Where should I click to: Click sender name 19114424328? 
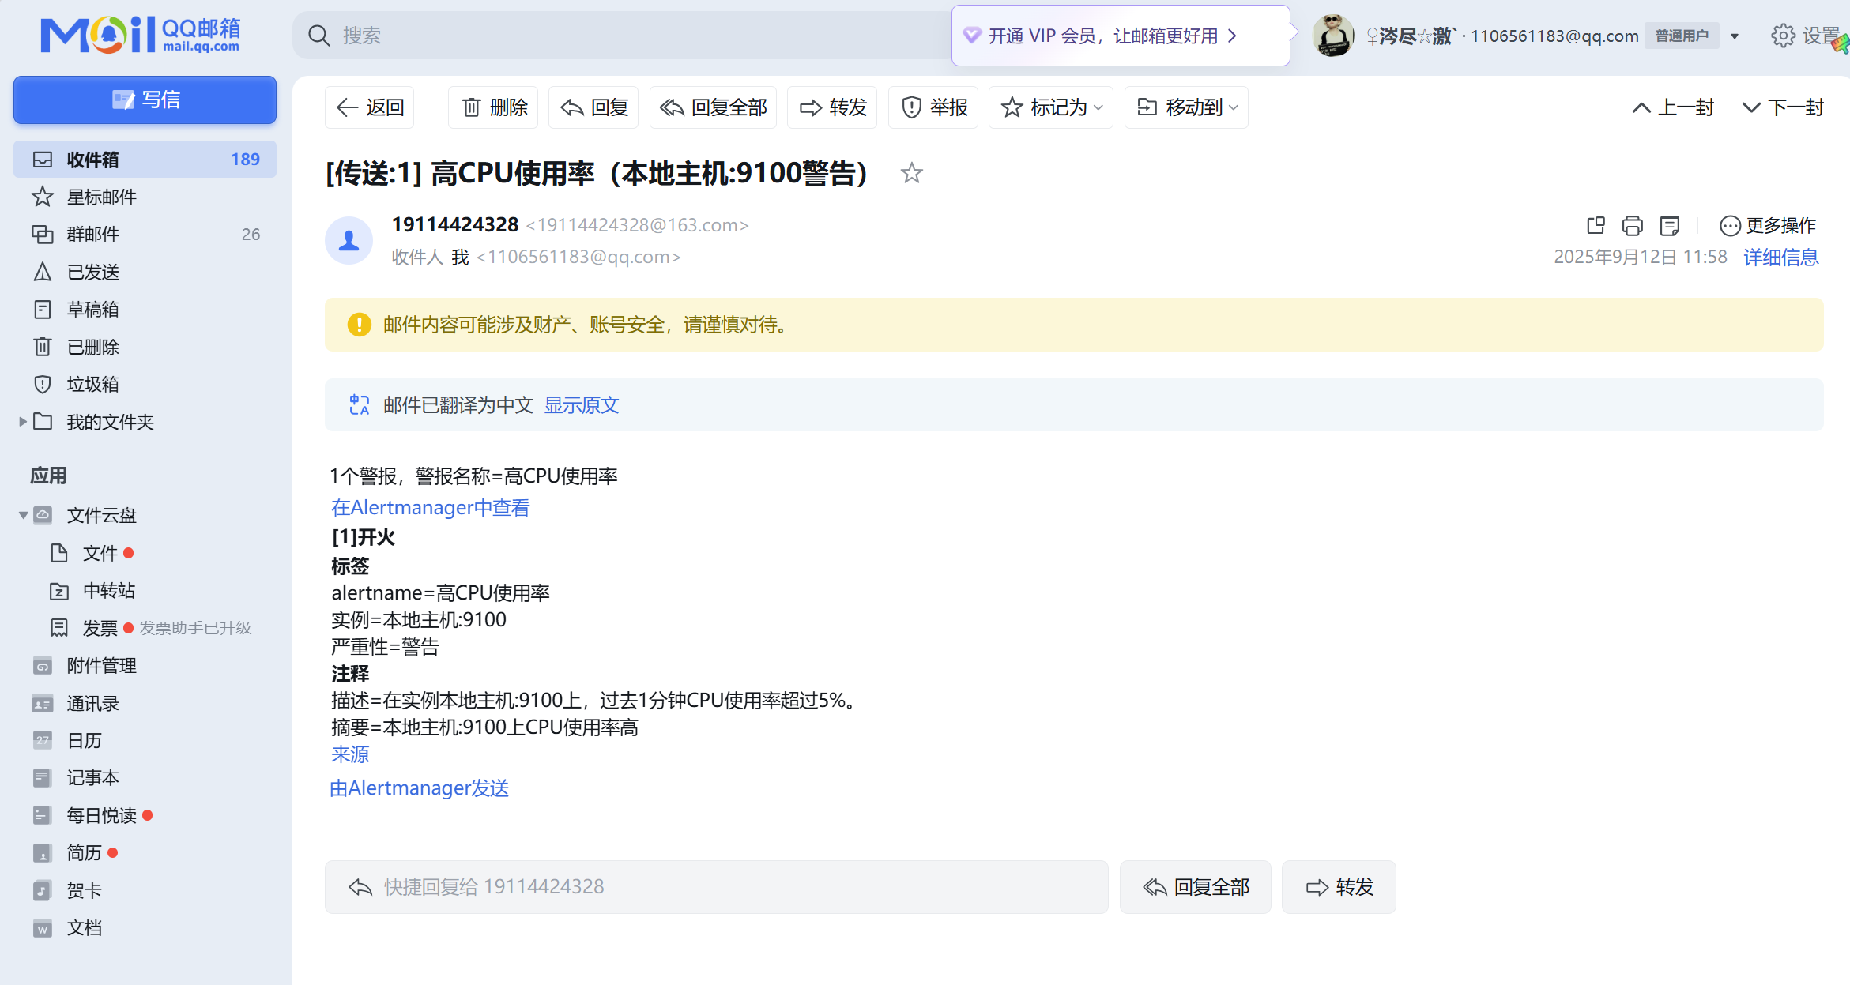tap(455, 225)
